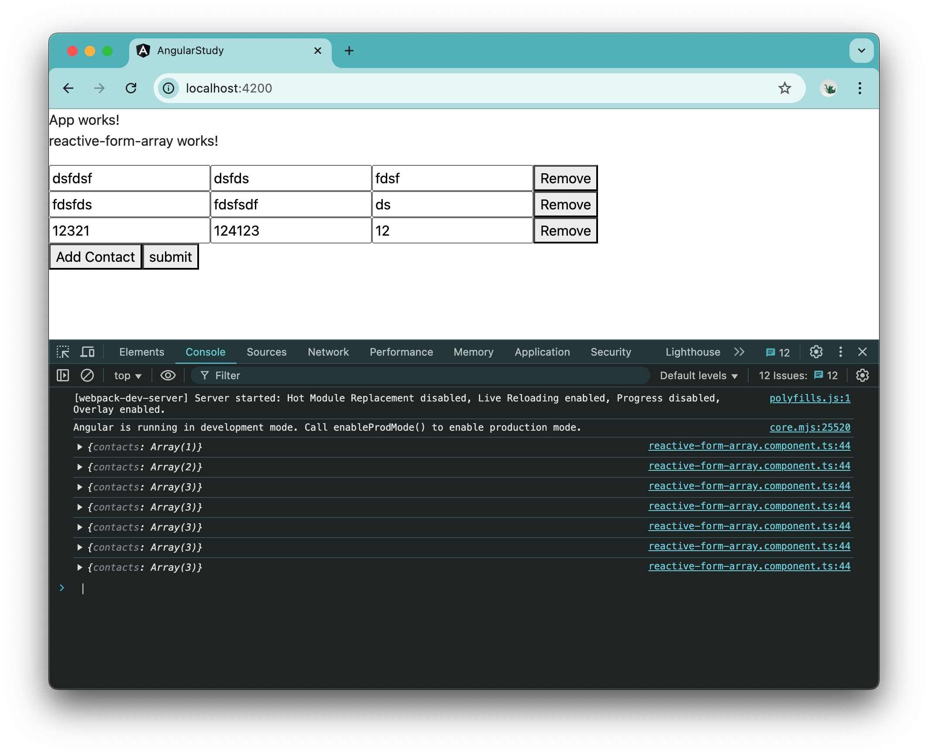The height and width of the screenshot is (754, 928).
Task: Clear the console messages
Action: [x=87, y=375]
